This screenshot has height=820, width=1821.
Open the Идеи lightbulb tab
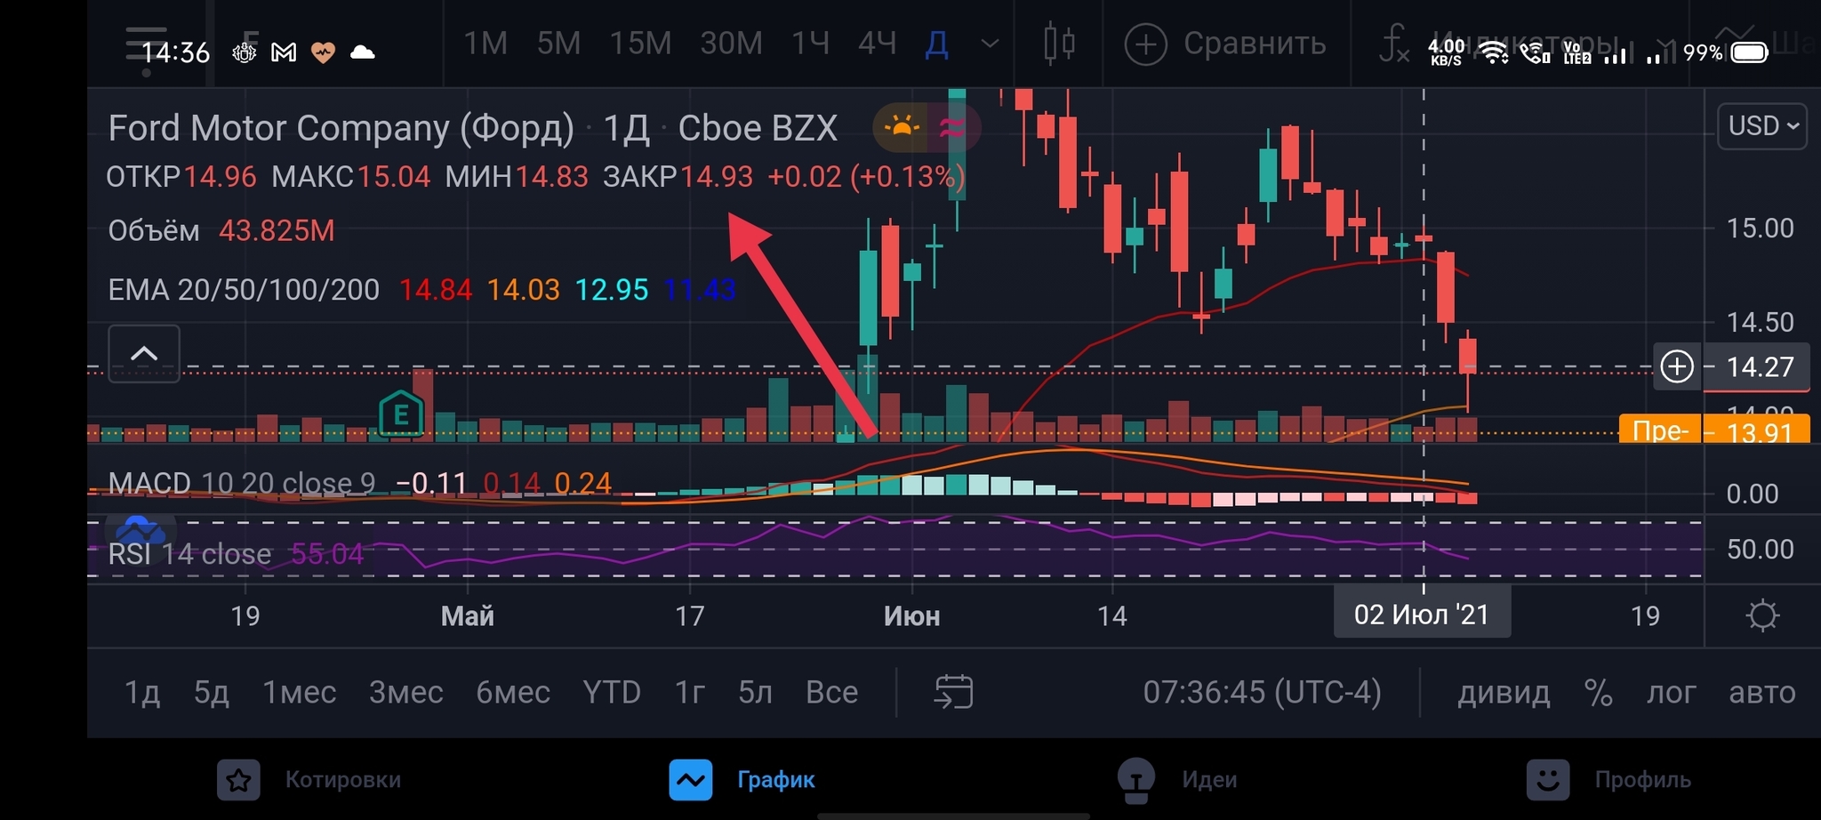click(1136, 780)
